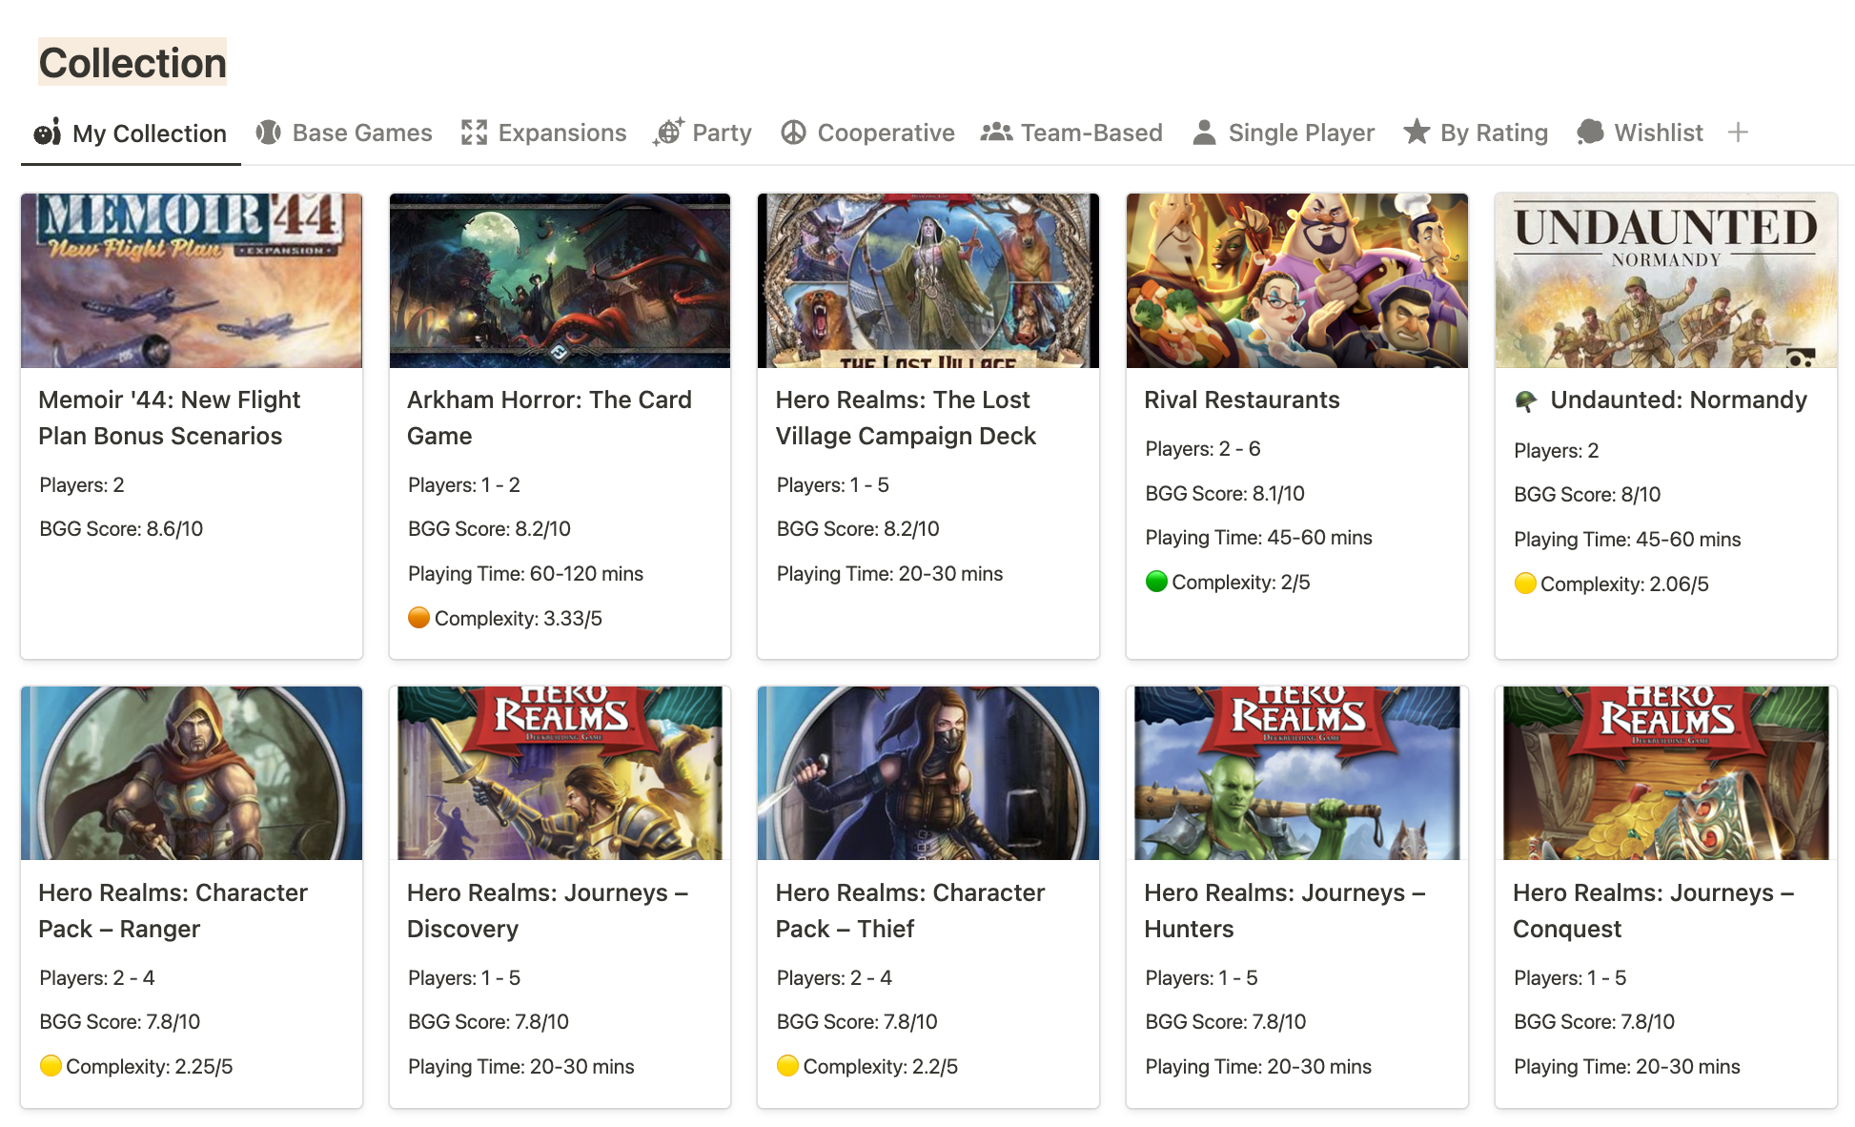Click Playing Time 20-30 mins on Lost Village card
The width and height of the screenshot is (1855, 1127).
click(889, 573)
